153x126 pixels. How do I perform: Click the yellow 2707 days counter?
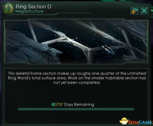click(x=59, y=105)
